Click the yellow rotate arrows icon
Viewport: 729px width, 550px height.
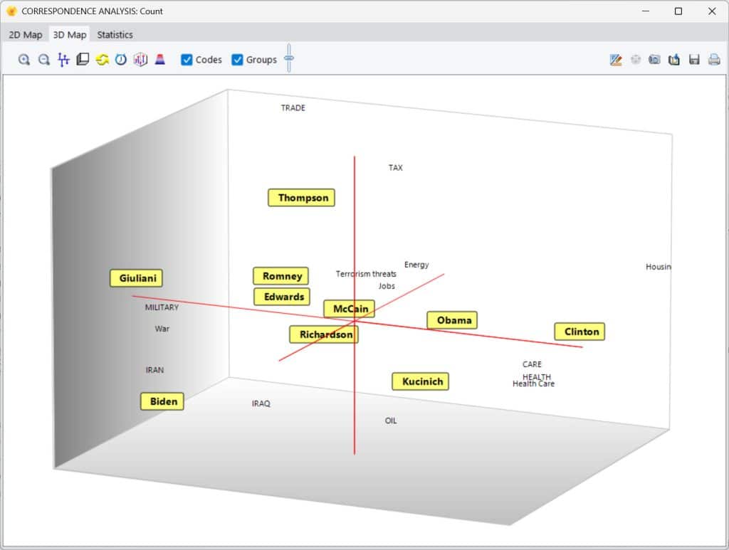[102, 60]
